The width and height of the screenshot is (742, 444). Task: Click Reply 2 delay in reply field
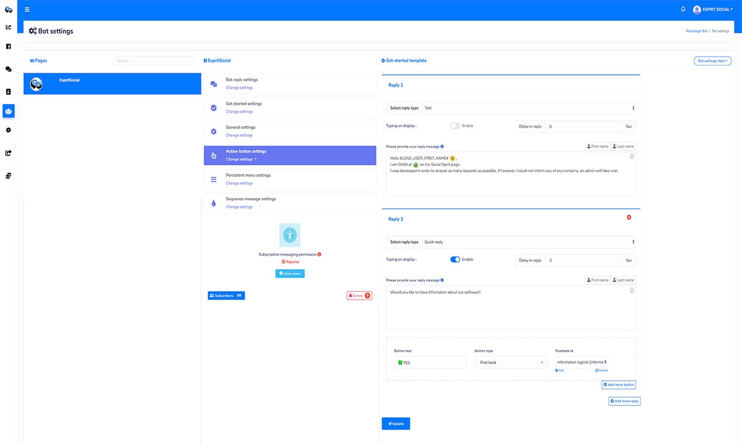[x=583, y=260]
